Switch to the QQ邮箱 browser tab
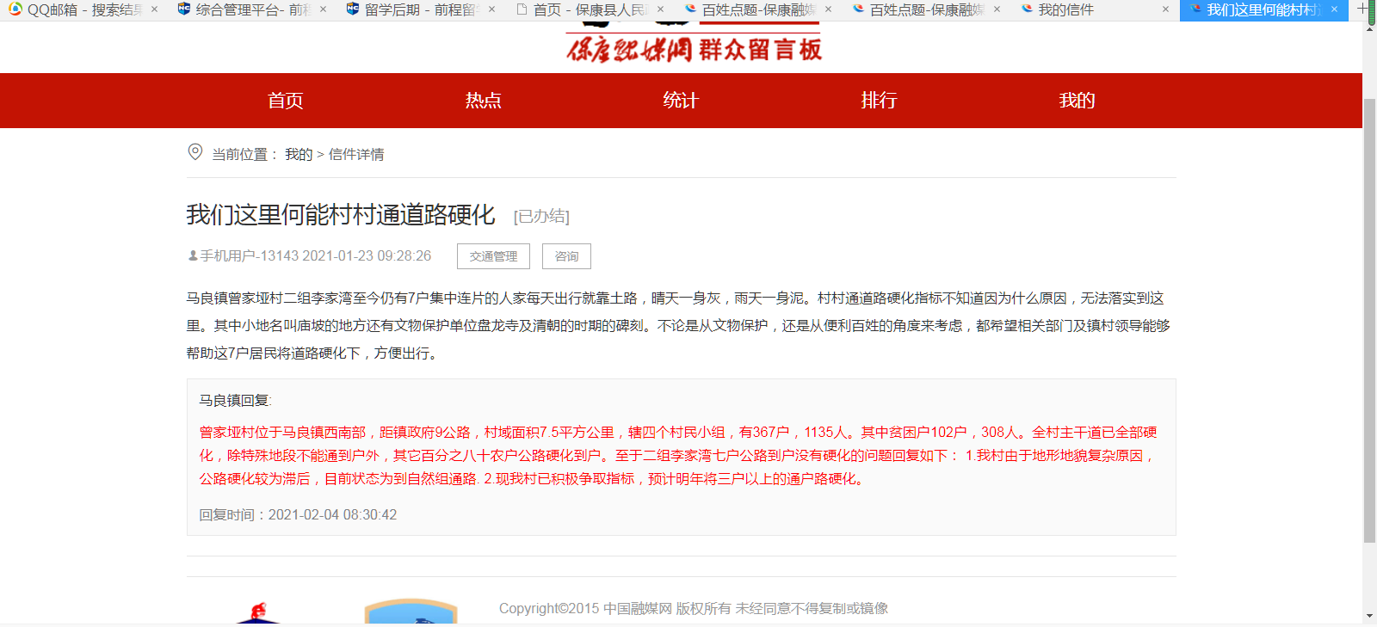This screenshot has height=627, width=1377. 77,9
